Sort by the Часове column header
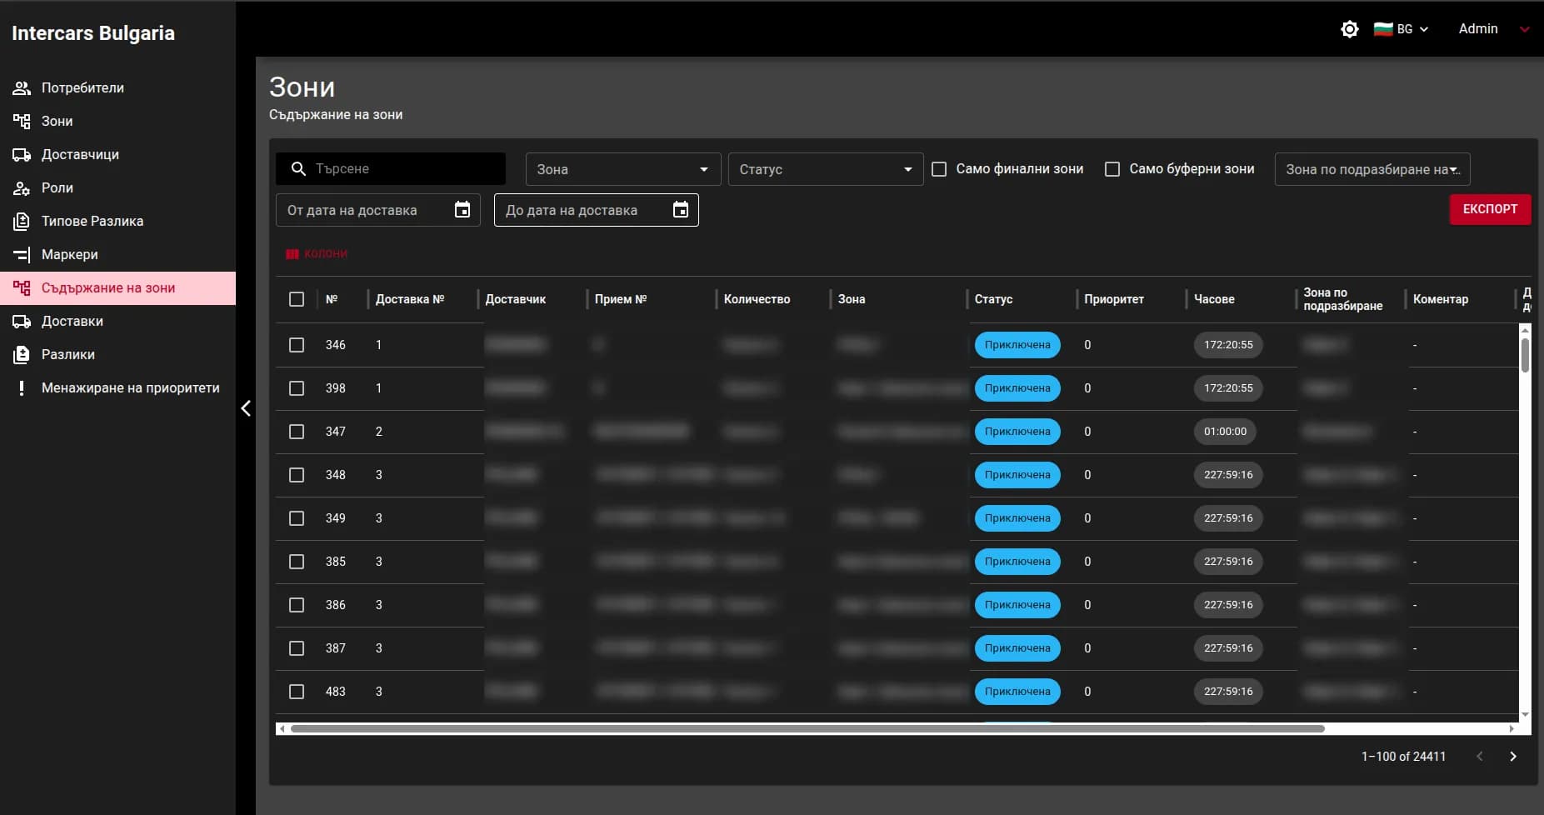Image resolution: width=1544 pixels, height=815 pixels. 1214,299
